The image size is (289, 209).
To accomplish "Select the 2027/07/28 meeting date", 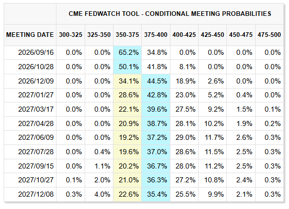I will pyautogui.click(x=36, y=152).
